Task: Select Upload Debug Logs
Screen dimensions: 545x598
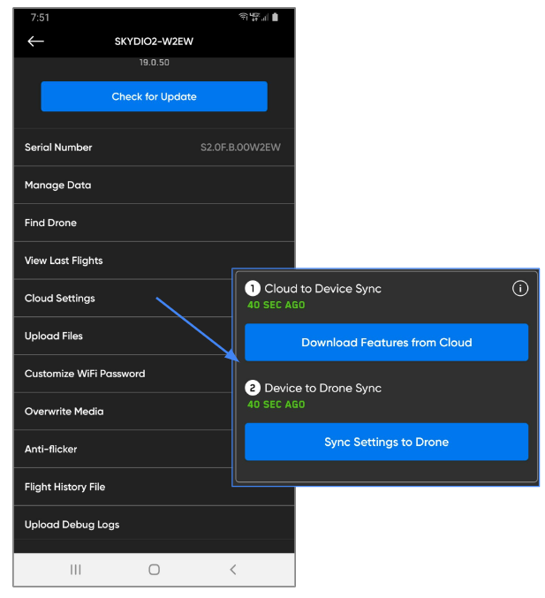Action: (x=72, y=525)
